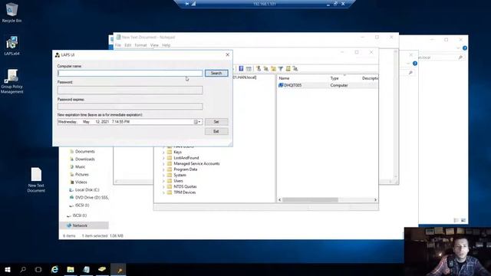Expand the LostAndFound tree node

click(163, 158)
